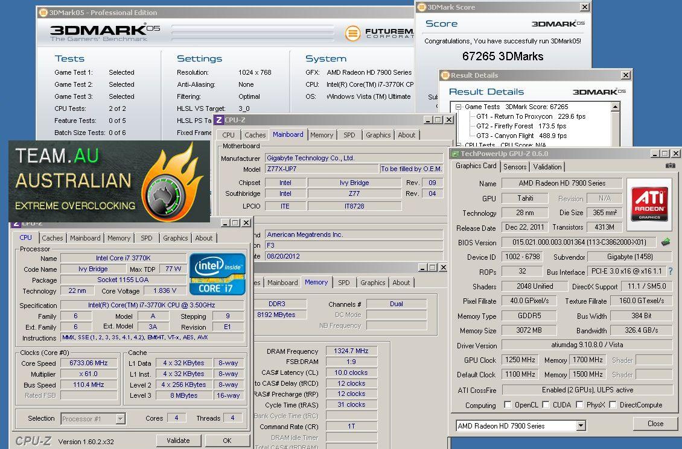Click the BIOS save chip icon in GPU-Z
Image resolution: width=682 pixels, height=449 pixels.
tap(666, 242)
